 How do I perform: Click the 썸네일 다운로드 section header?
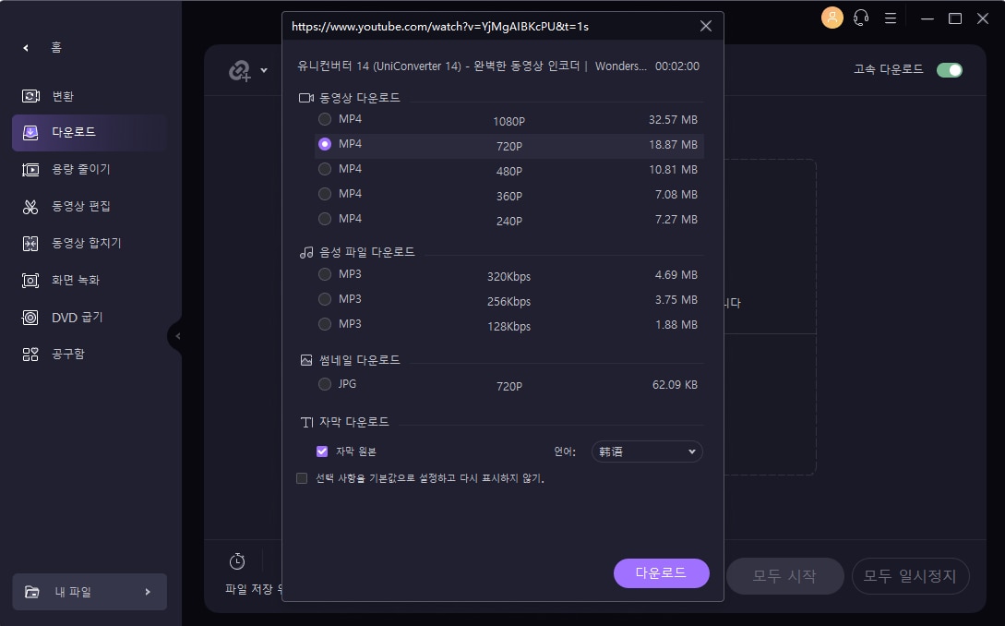pyautogui.click(x=360, y=360)
